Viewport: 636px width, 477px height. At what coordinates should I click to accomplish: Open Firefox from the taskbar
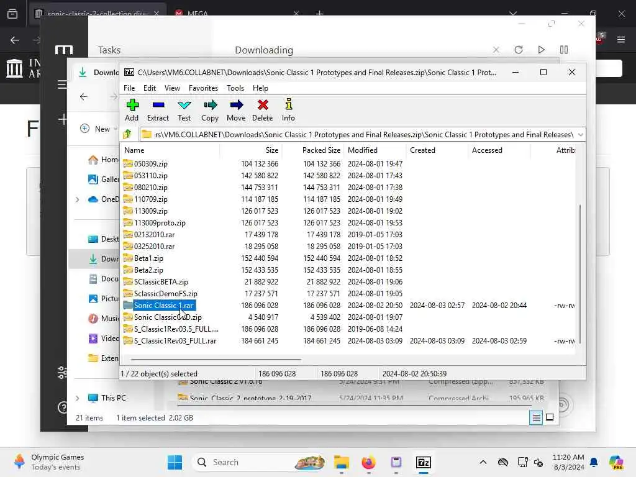[368, 462]
